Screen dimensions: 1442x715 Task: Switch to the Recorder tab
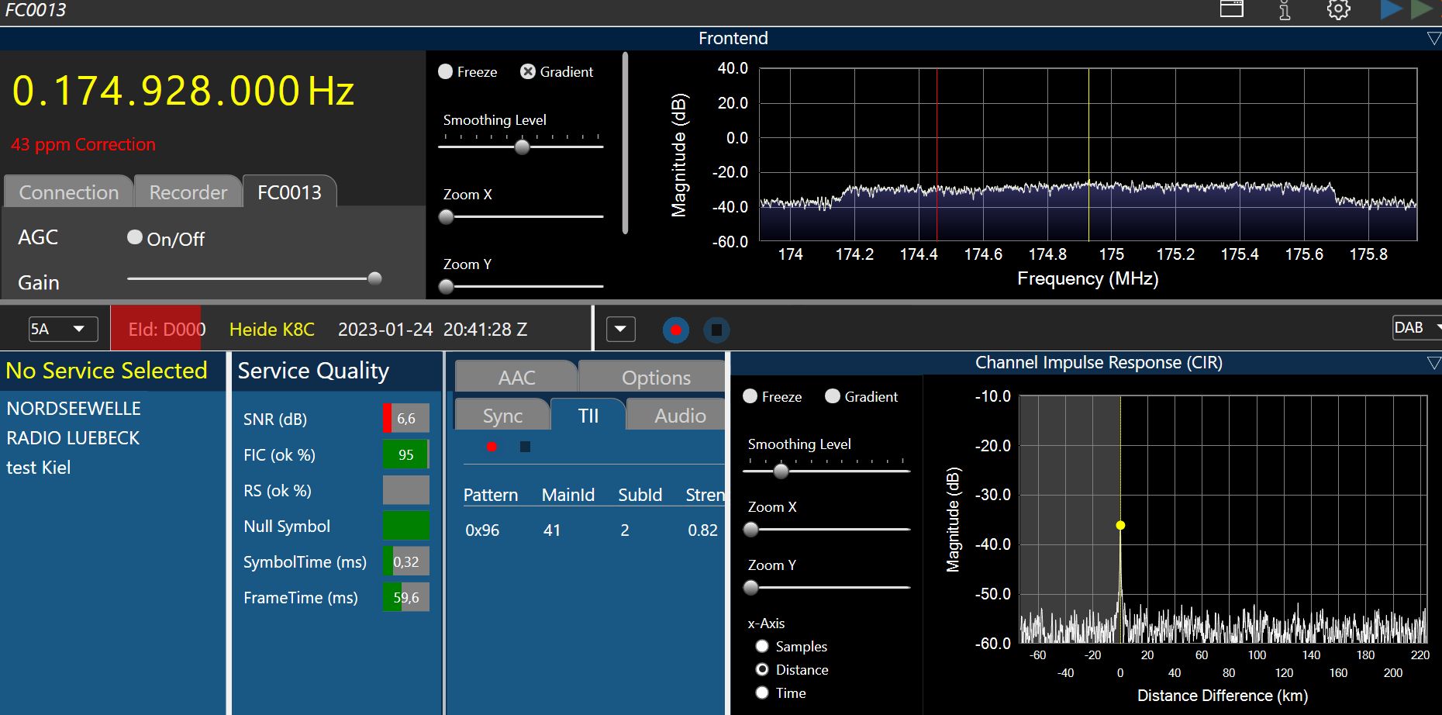[x=188, y=192]
